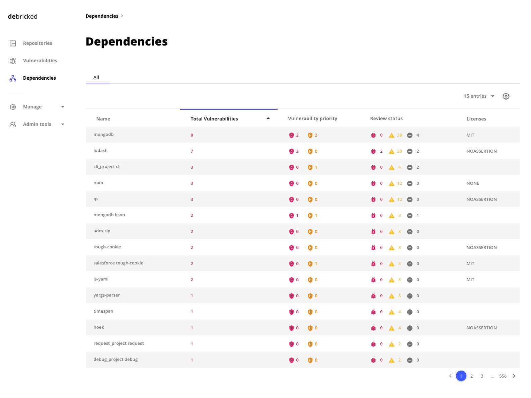
Task: Click the NONE license in npm row
Action: (x=473, y=183)
